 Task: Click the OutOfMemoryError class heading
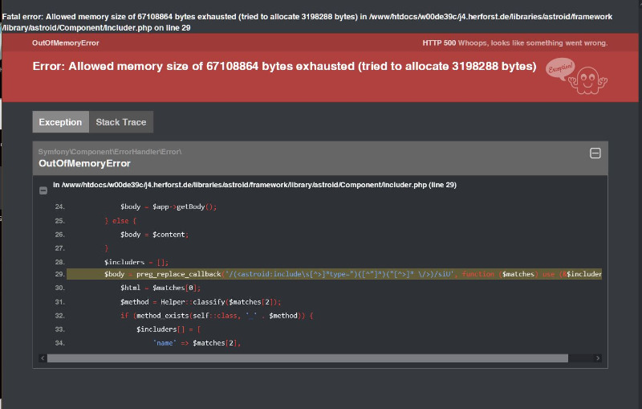[x=84, y=163]
